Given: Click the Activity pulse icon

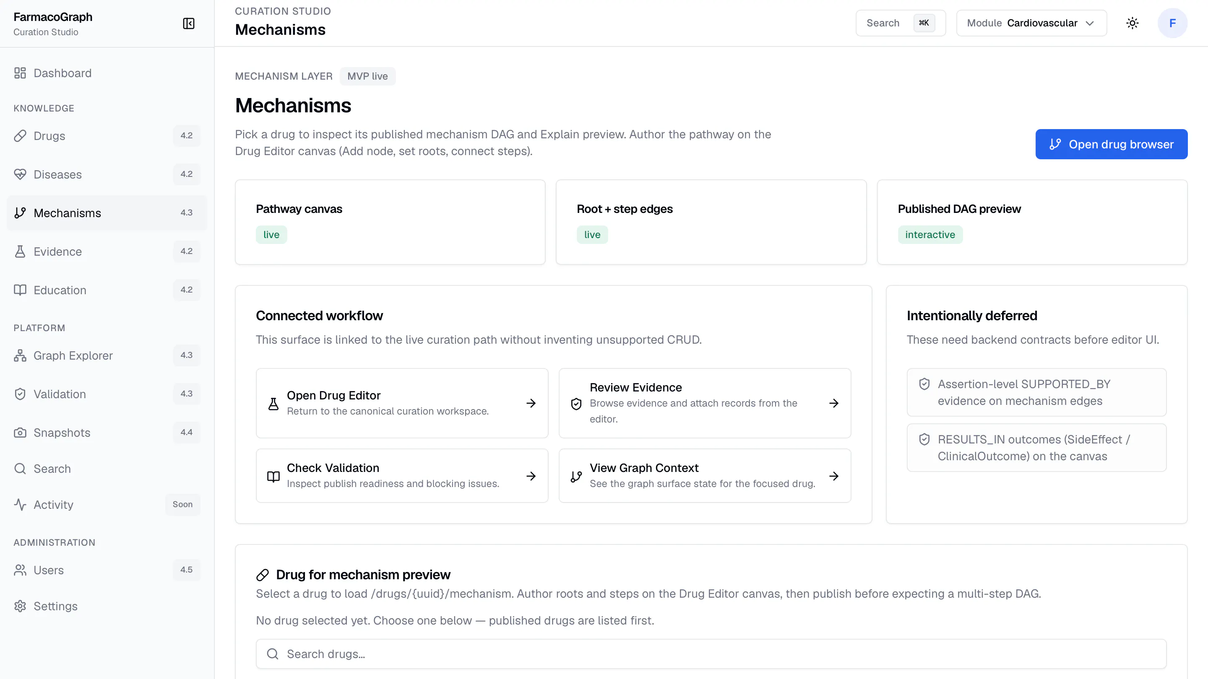Looking at the screenshot, I should click(20, 505).
